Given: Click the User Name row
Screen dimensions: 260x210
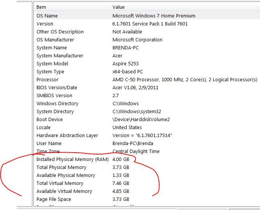Looking at the screenshot, I should [x=49, y=144].
